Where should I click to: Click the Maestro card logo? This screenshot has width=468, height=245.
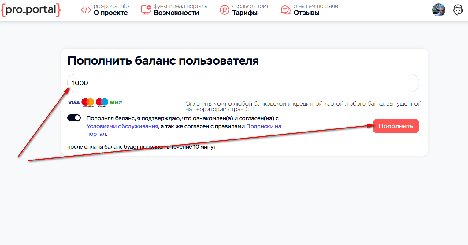[102, 103]
